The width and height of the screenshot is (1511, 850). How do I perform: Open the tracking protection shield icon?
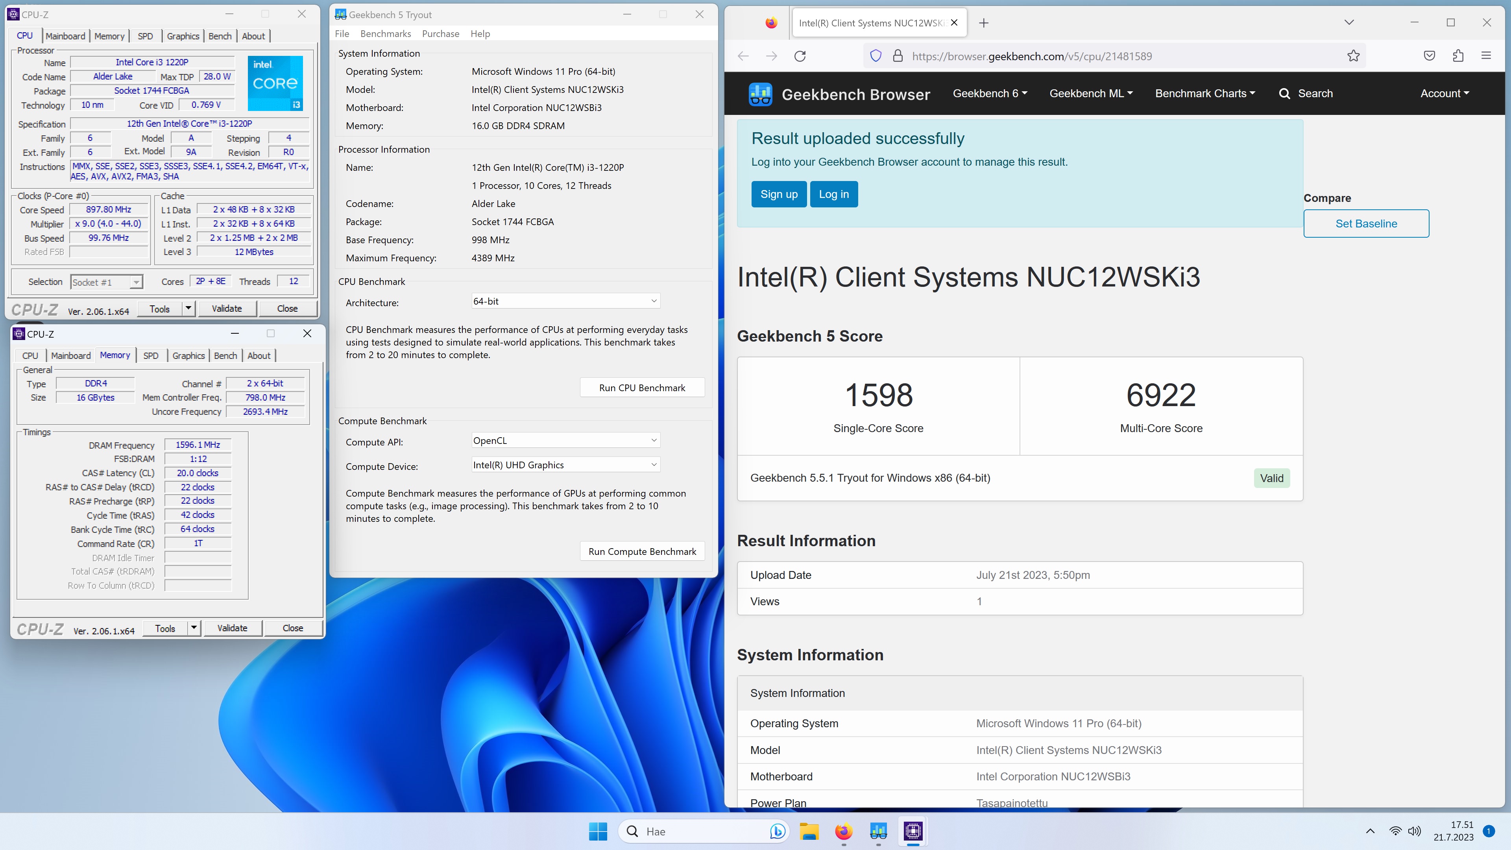pyautogui.click(x=875, y=56)
